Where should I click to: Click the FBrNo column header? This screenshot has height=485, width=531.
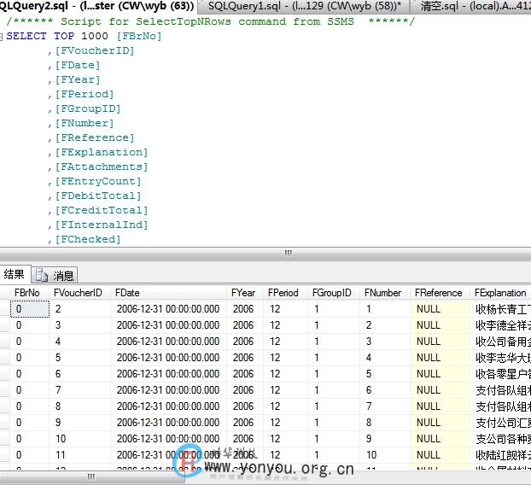pos(30,293)
